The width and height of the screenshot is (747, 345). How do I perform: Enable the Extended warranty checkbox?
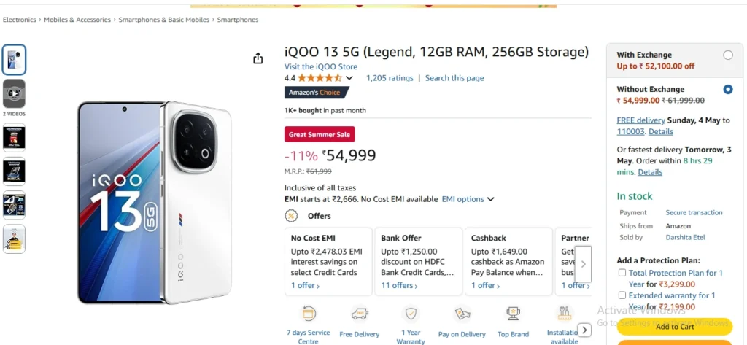[x=622, y=295]
